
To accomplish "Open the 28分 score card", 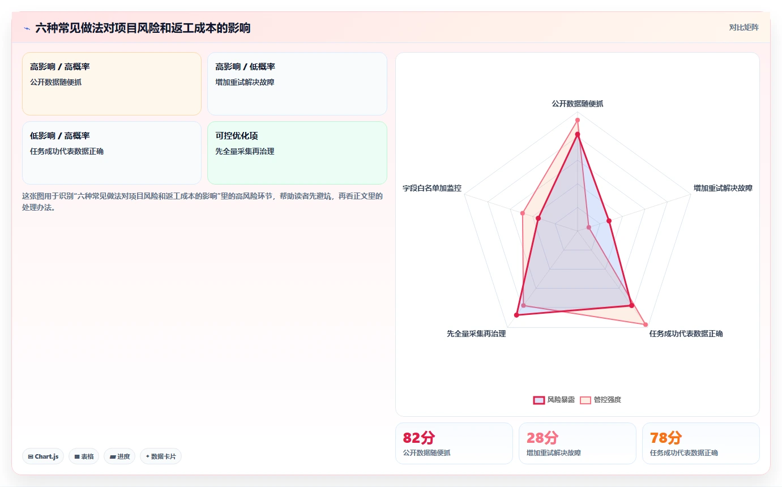I will 578,443.
